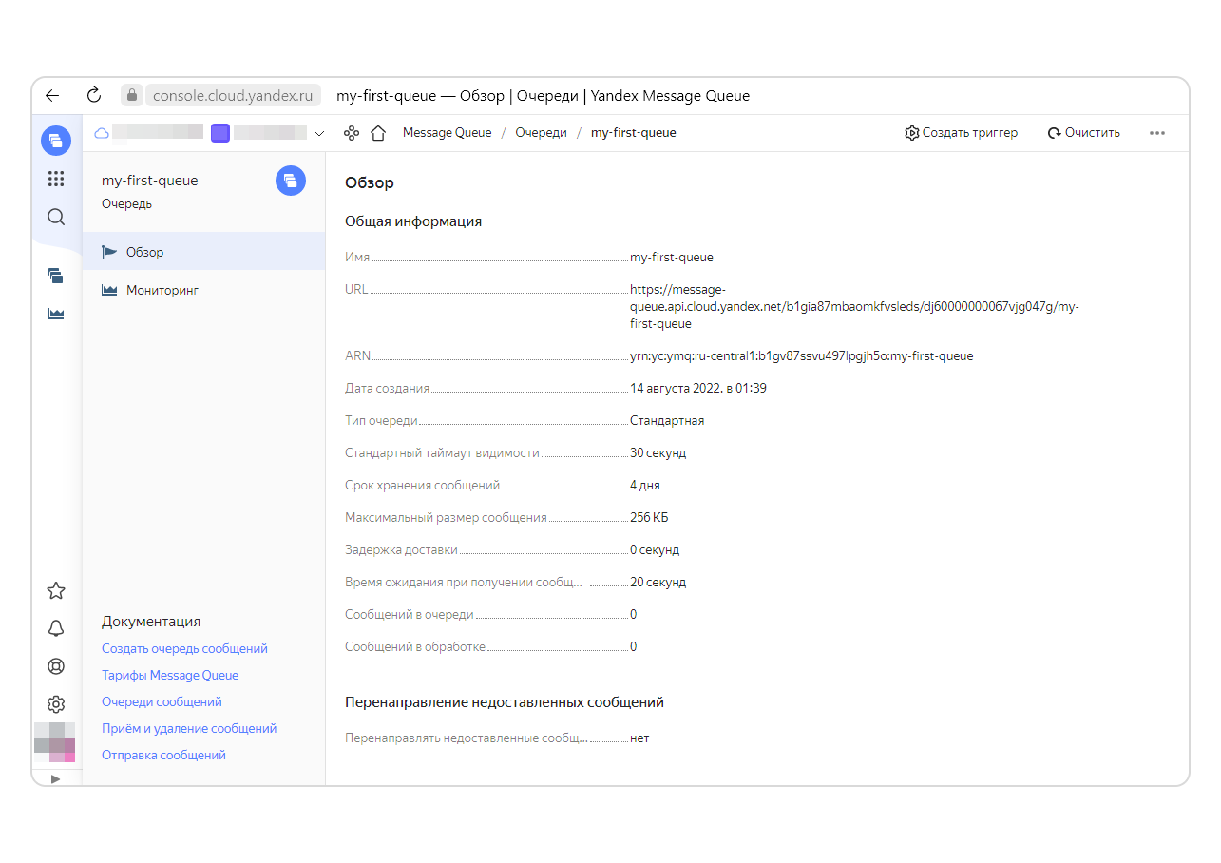Click the monitoring crown icon in the left rail
The height and width of the screenshot is (863, 1221).
56,314
